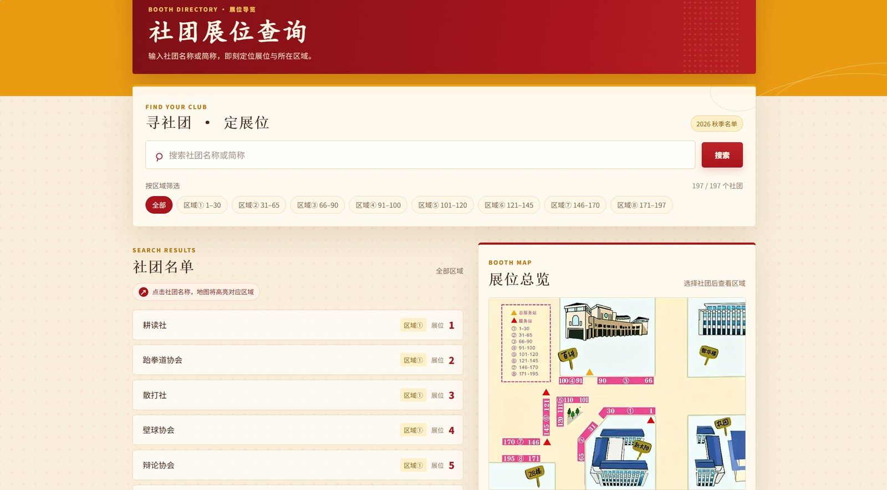The width and height of the screenshot is (887, 490).
Task: Click the 28楼 sign on the booth map
Action: coord(534,474)
